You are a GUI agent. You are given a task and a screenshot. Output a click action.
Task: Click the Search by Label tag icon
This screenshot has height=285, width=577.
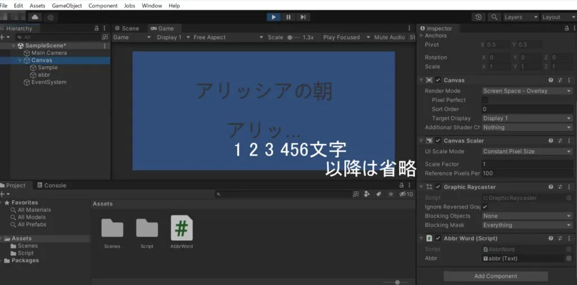[x=379, y=194]
